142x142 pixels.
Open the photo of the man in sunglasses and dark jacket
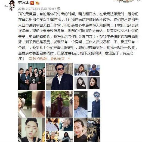click(x=59, y=77)
